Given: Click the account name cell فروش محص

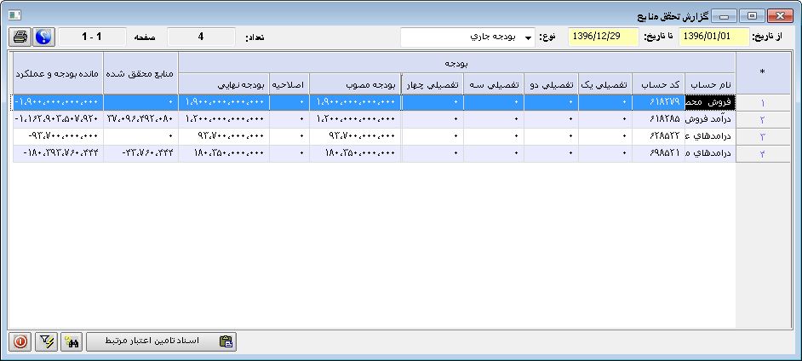Looking at the screenshot, I should point(710,102).
